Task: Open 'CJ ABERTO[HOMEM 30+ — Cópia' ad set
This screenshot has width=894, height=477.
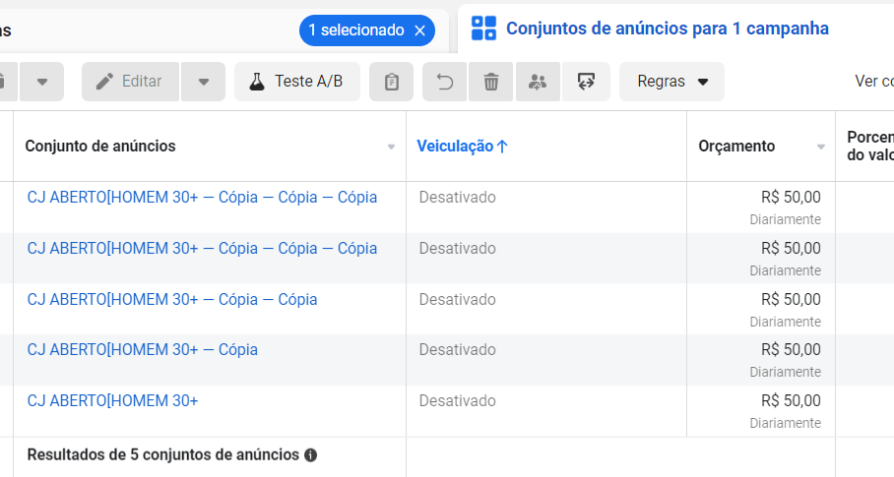Action: click(x=143, y=349)
